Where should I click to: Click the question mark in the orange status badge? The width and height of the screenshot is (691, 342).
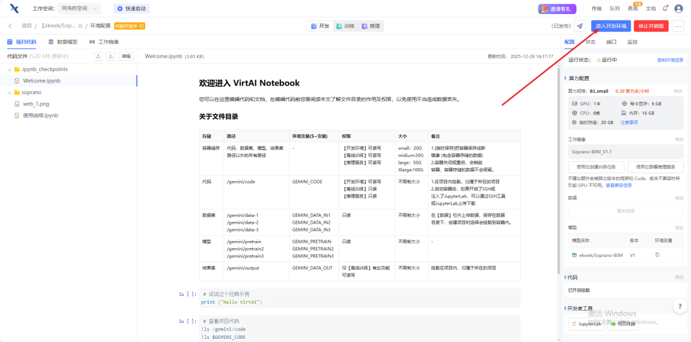pyautogui.click(x=142, y=26)
